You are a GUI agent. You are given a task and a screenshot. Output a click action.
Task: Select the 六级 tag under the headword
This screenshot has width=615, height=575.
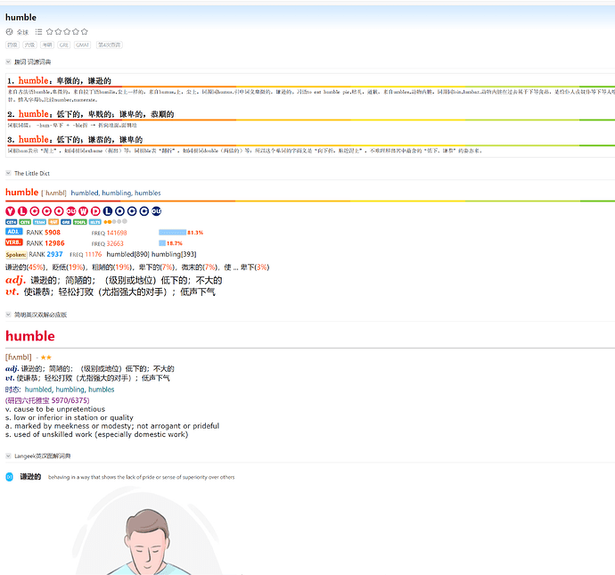(29, 45)
